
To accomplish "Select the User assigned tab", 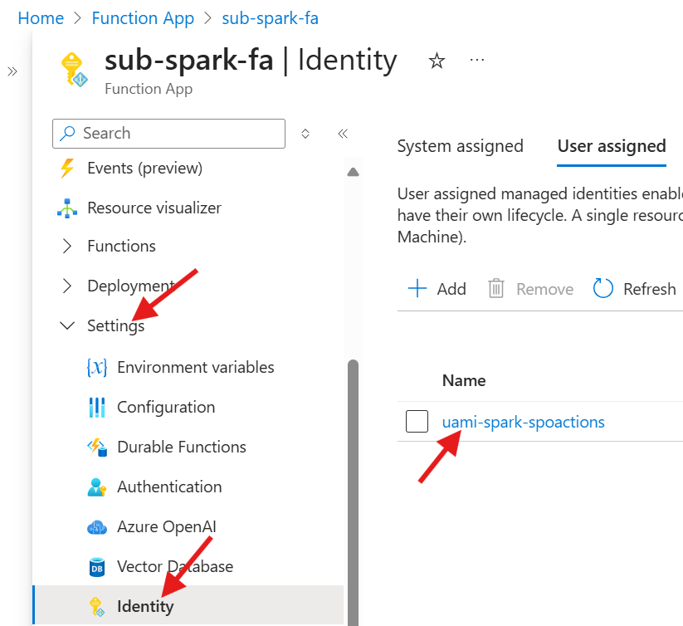I will pos(612,146).
